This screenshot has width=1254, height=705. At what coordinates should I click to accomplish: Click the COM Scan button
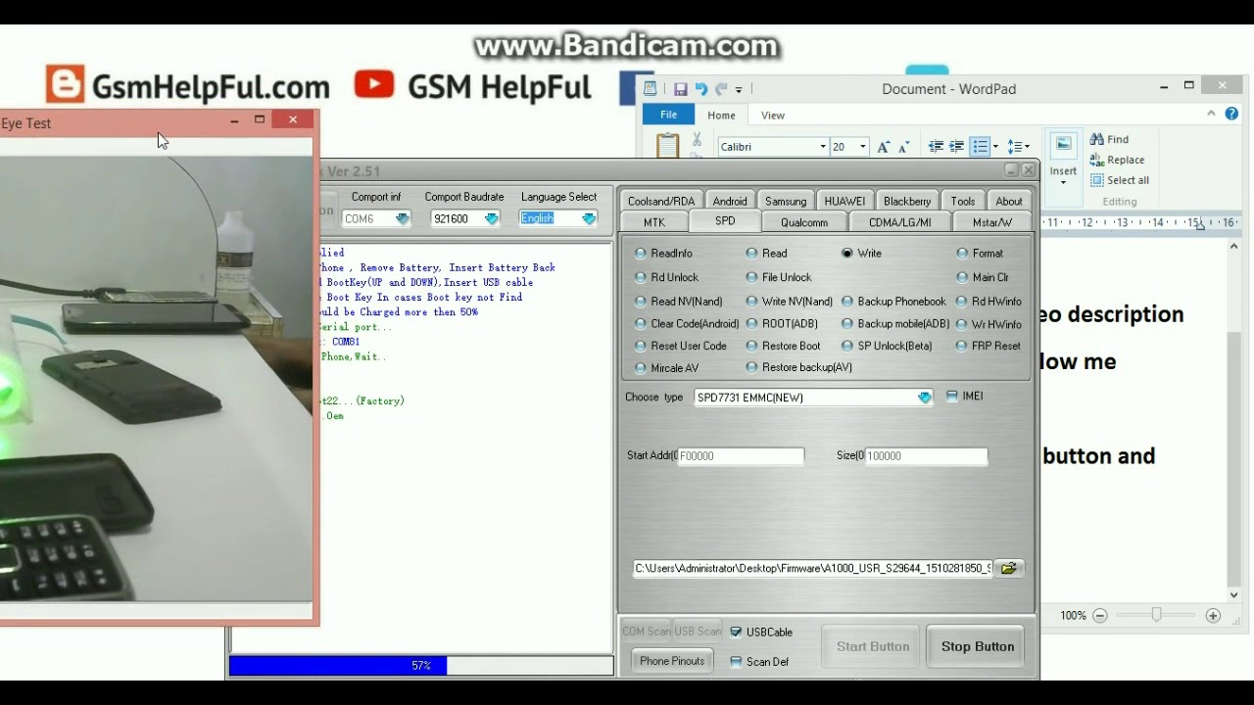point(647,632)
